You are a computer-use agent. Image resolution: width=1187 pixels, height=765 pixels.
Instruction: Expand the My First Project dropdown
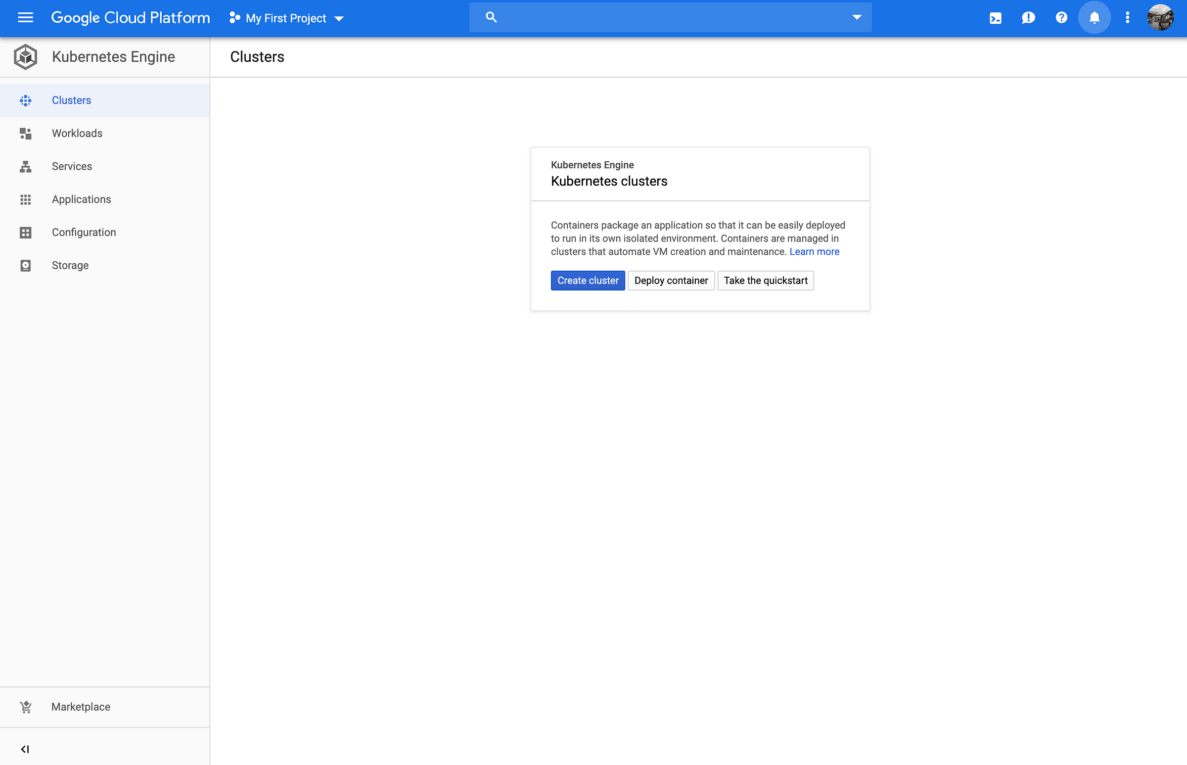[339, 19]
